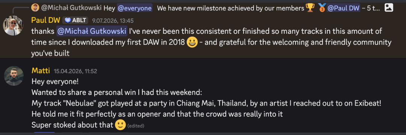Click the @Paul DW mention in reply preview
406x135 pixels.
pyautogui.click(x=343, y=8)
